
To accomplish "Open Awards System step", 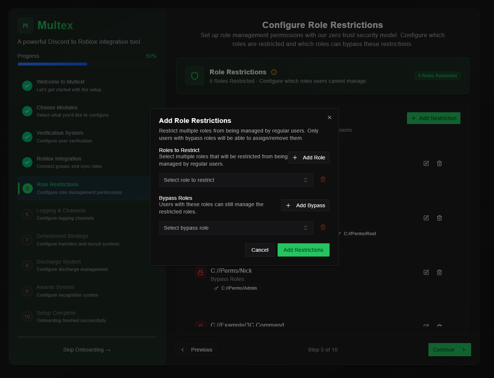I will 87,291.
